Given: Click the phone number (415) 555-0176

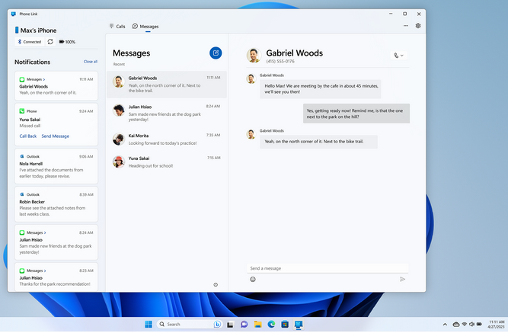Looking at the screenshot, I should point(280,61).
